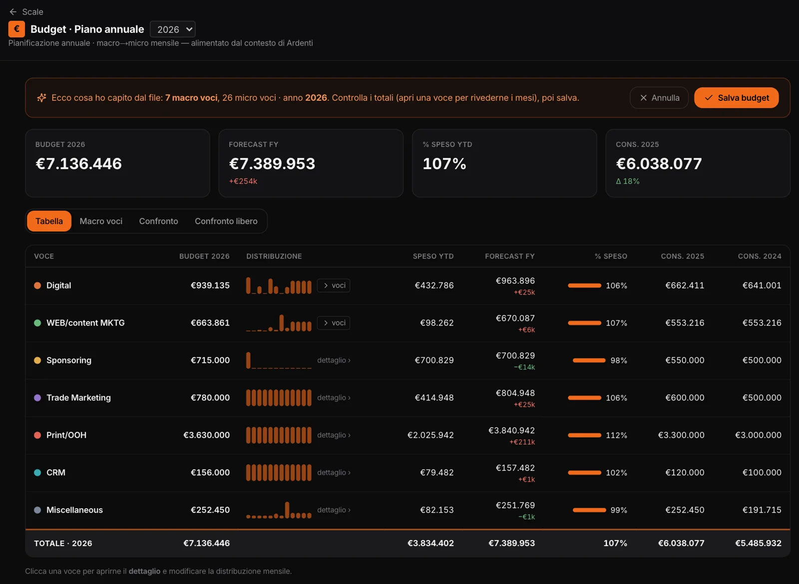Click the sparkle AI icon in the banner

(41, 98)
